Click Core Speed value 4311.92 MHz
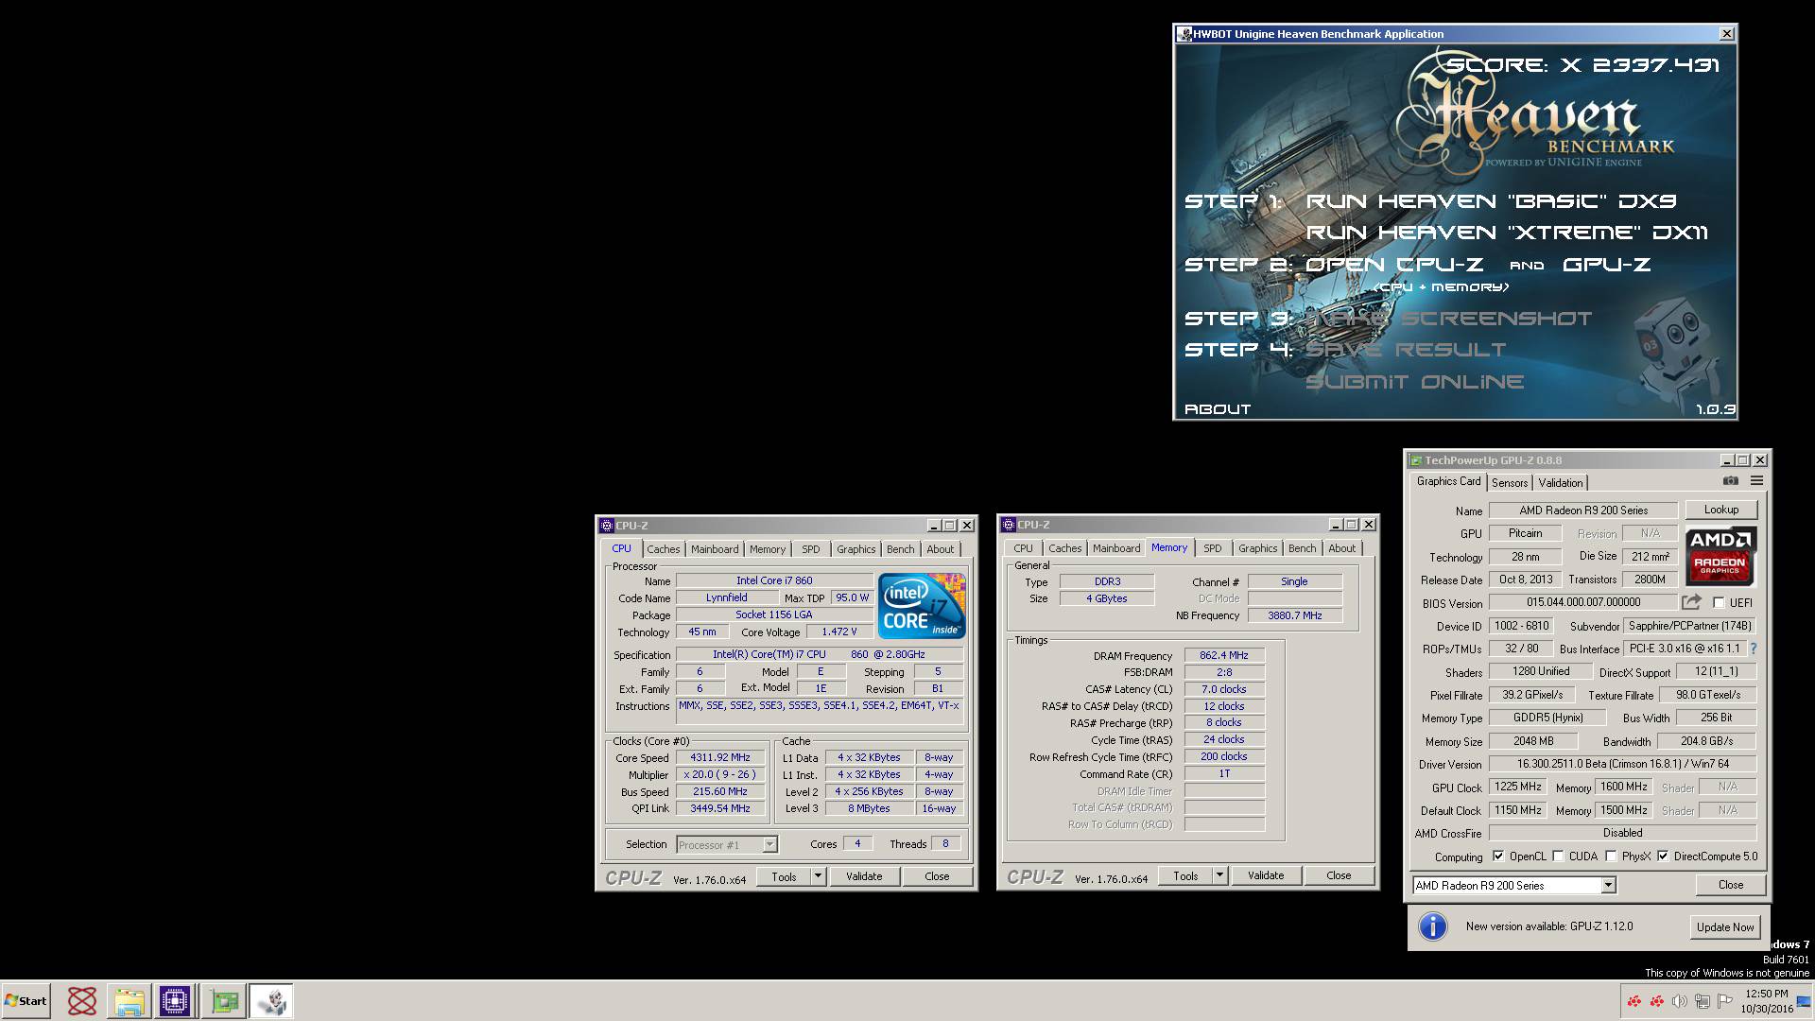This screenshot has height=1021, width=1815. click(x=720, y=757)
